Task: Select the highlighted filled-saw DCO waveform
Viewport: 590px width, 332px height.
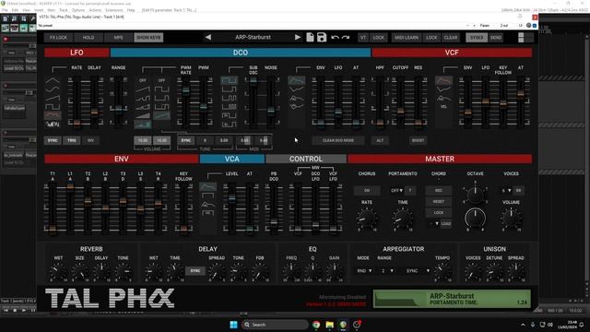Action: tap(143, 125)
